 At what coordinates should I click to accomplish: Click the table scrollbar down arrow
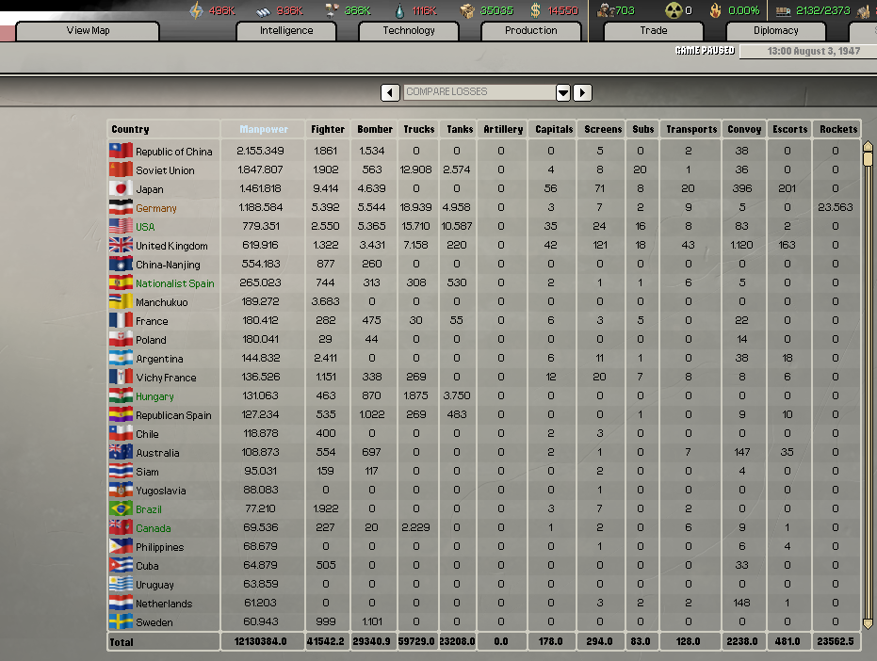(869, 623)
